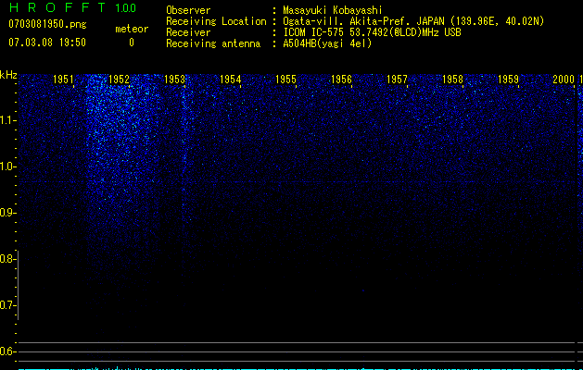Click receiver value ICOM IC-575 53.7492 MHz USB
Image resolution: width=583 pixels, height=370 pixels.
point(372,32)
